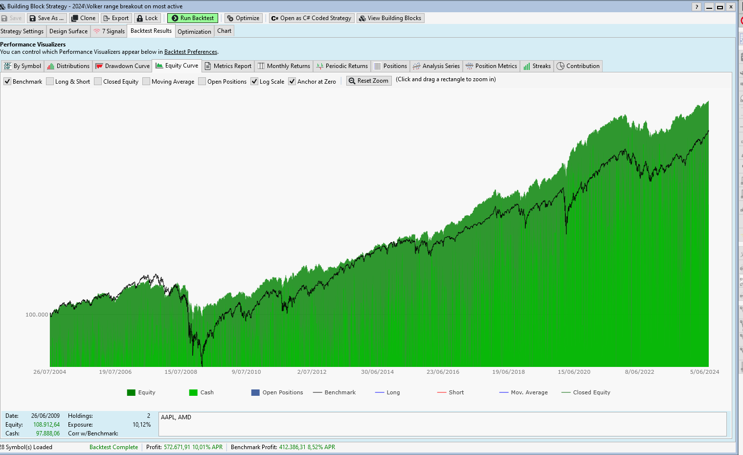
Task: Click the Reset Zoom magnifier icon
Action: [x=352, y=81]
